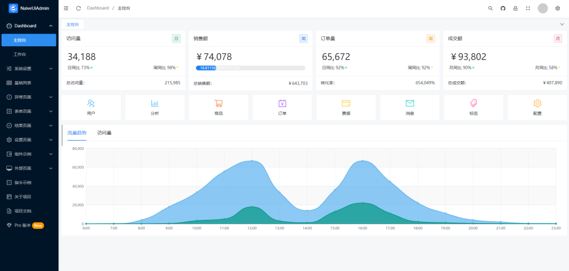Click total visits value 215,985
The width and height of the screenshot is (569, 271).
click(172, 83)
